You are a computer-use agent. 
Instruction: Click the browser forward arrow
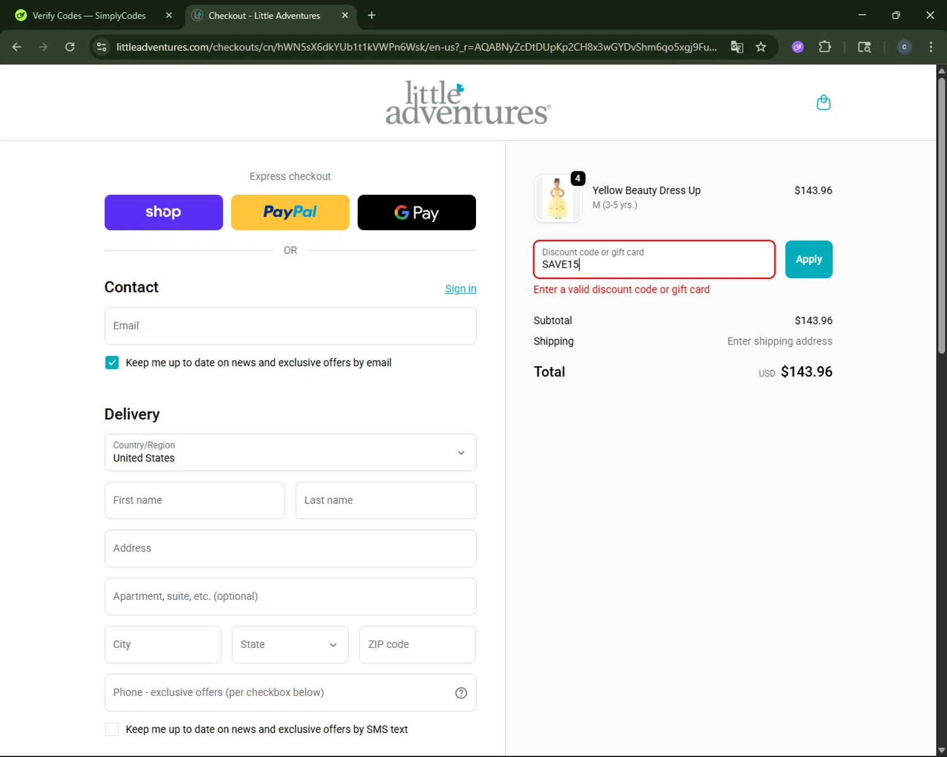point(43,47)
